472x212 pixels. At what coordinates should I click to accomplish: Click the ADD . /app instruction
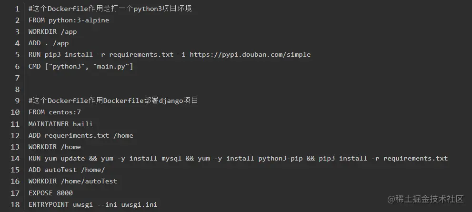point(49,43)
